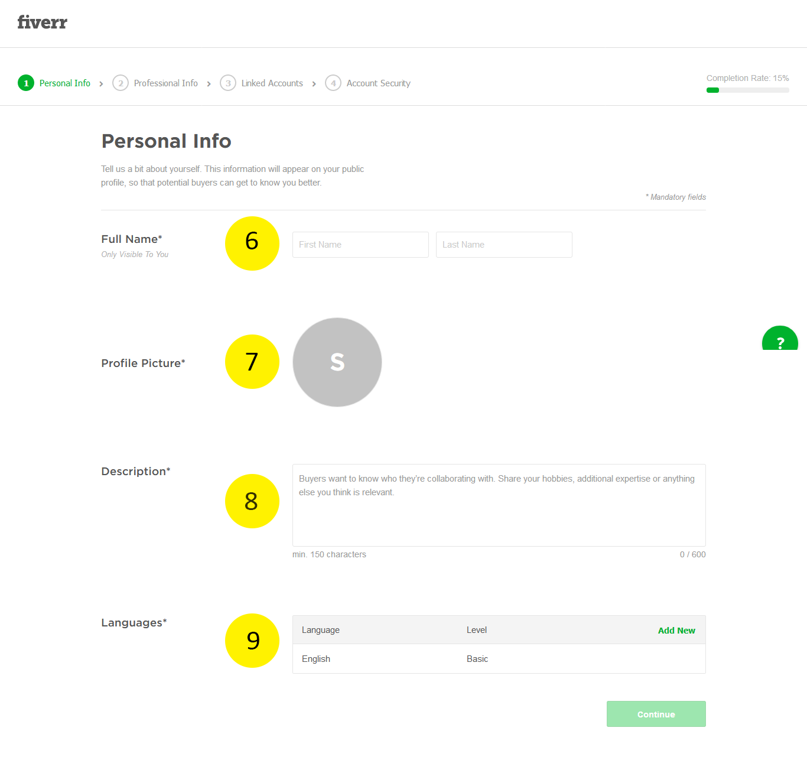Viewport: 807px width, 760px height.
Task: Click the Profile Picture label
Action: tap(143, 363)
